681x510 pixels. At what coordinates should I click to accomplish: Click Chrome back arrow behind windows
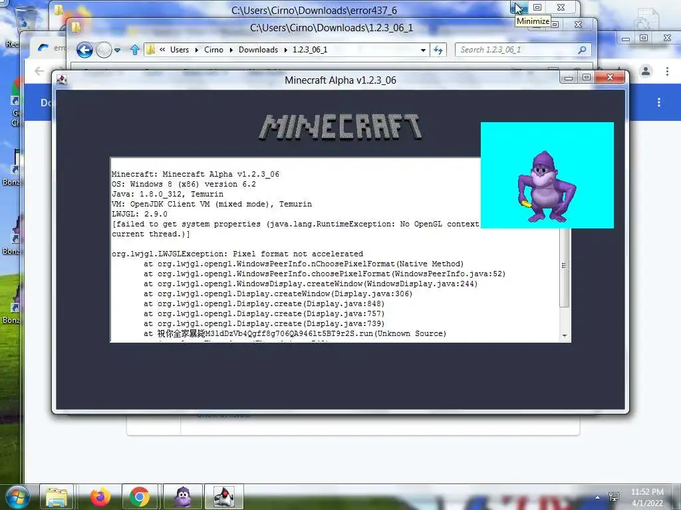pos(39,70)
